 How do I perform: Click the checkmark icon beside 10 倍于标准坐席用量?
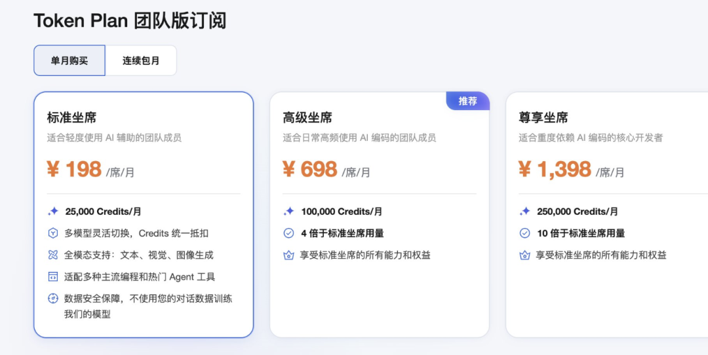click(524, 233)
